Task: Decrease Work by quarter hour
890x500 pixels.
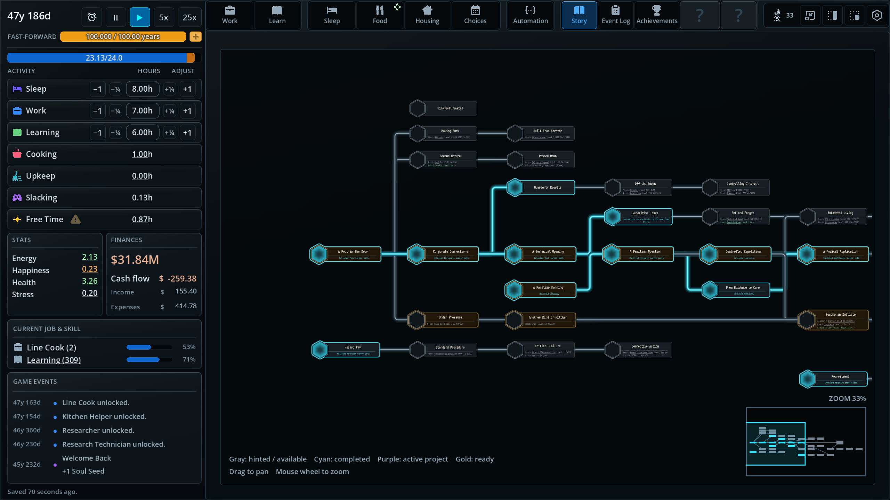Action: click(116, 111)
